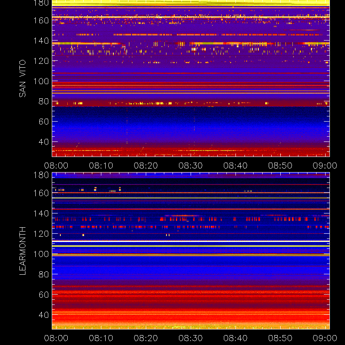Select the 140 frequency tick of San Vito plot
The height and width of the screenshot is (345, 345).
[41, 41]
